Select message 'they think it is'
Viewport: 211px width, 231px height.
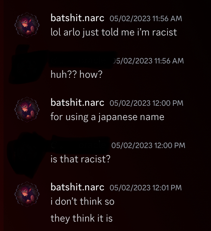tap(82, 219)
